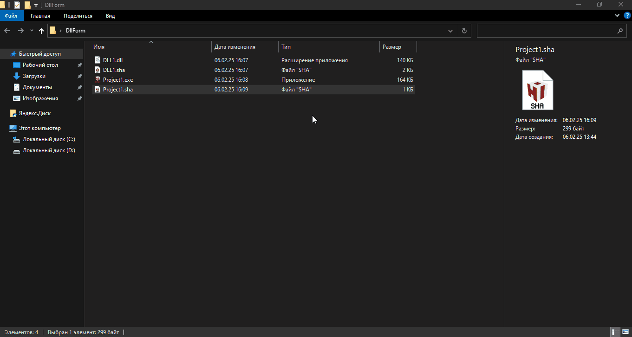Unpin Рабочий стол using its pin icon
The image size is (632, 337).
pos(79,65)
